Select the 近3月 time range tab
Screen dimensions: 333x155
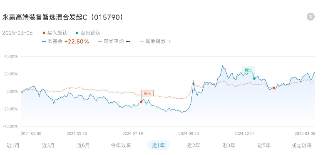point(48,145)
